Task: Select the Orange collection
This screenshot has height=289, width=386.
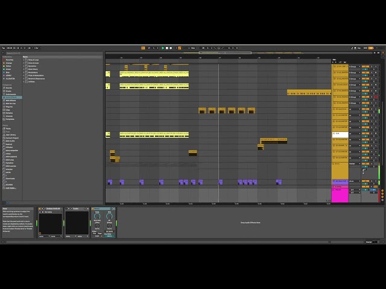Action: point(8,63)
